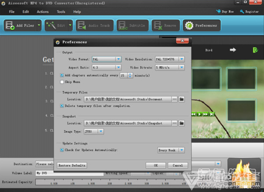Image resolution: width=264 pixels, height=192 pixels.
Task: Expand the Edit toolbar dropdown arrow
Action: point(70,26)
